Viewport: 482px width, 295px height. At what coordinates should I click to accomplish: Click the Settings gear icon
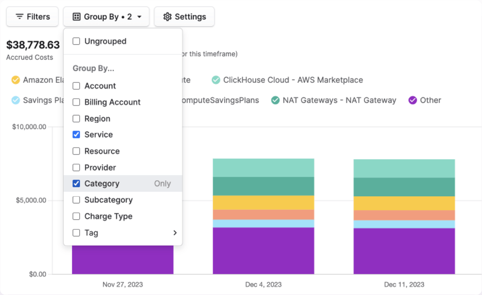coord(167,16)
